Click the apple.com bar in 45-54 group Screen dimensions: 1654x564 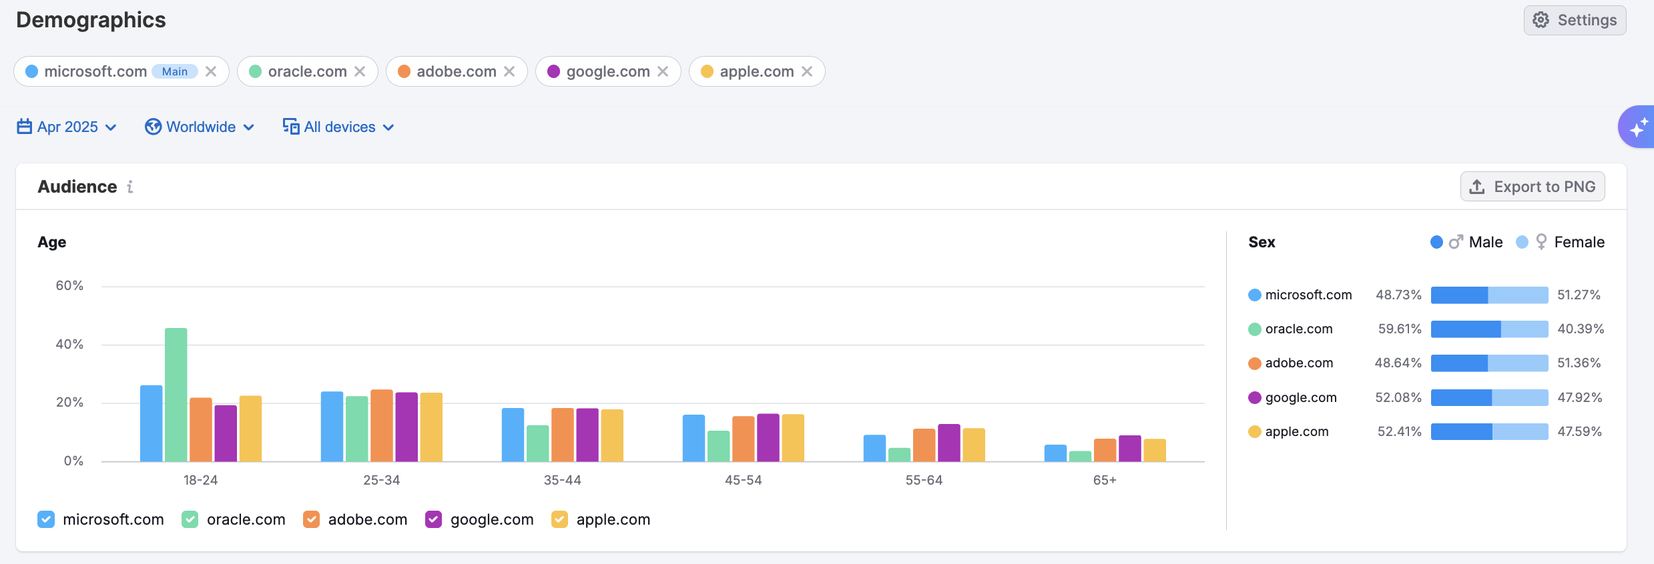pos(793,438)
